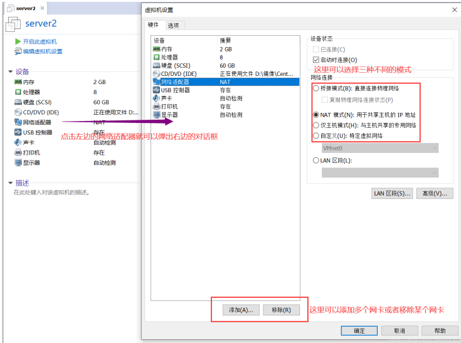Select 自定义(U) radio button
This screenshot has width=461, height=343.
(315, 136)
